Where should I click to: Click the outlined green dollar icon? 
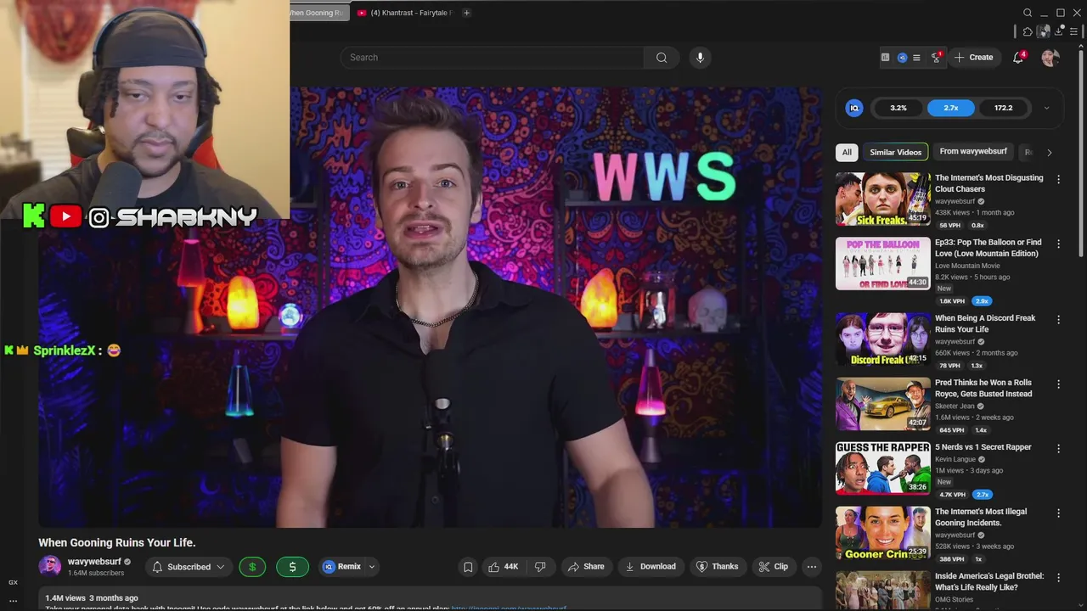click(x=252, y=567)
